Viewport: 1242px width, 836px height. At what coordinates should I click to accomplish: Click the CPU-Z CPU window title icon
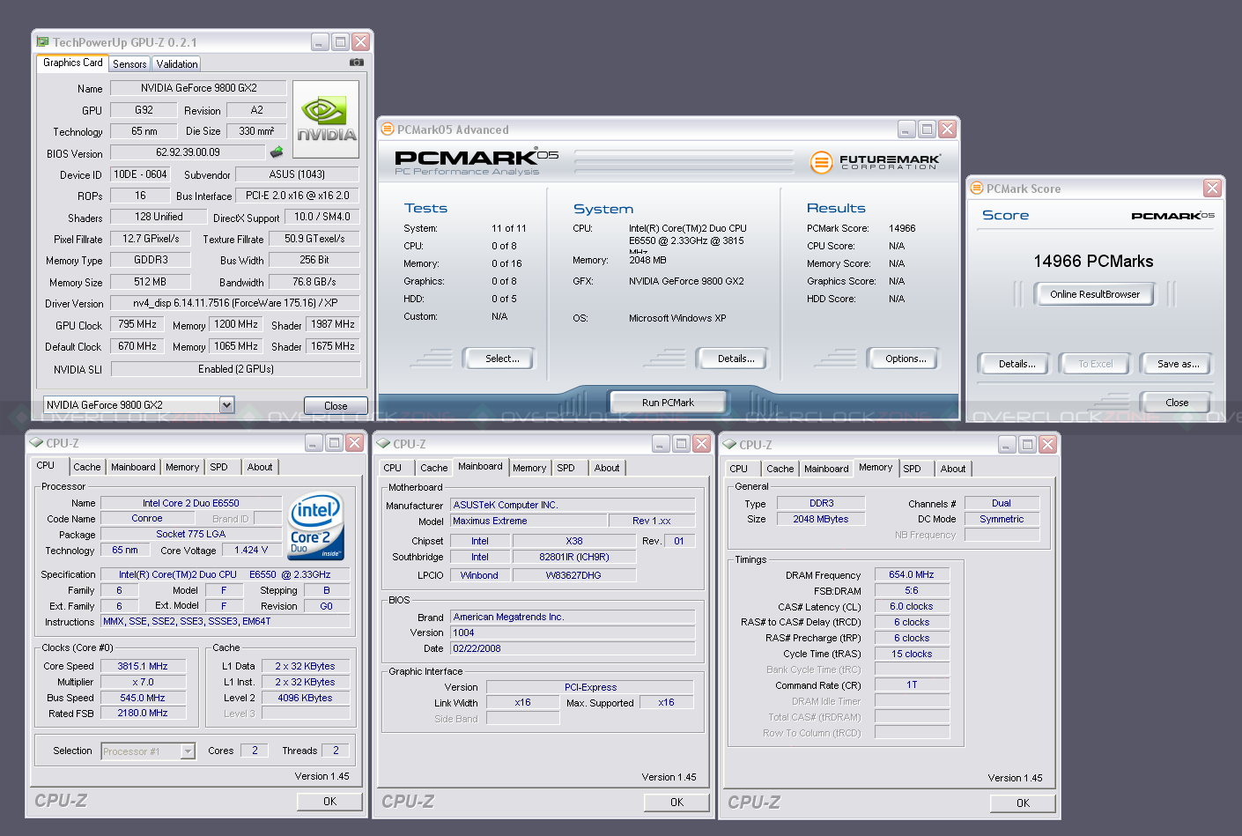(36, 443)
